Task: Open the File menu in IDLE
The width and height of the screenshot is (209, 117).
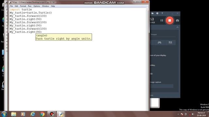Action: pyautogui.click(x=11, y=6)
